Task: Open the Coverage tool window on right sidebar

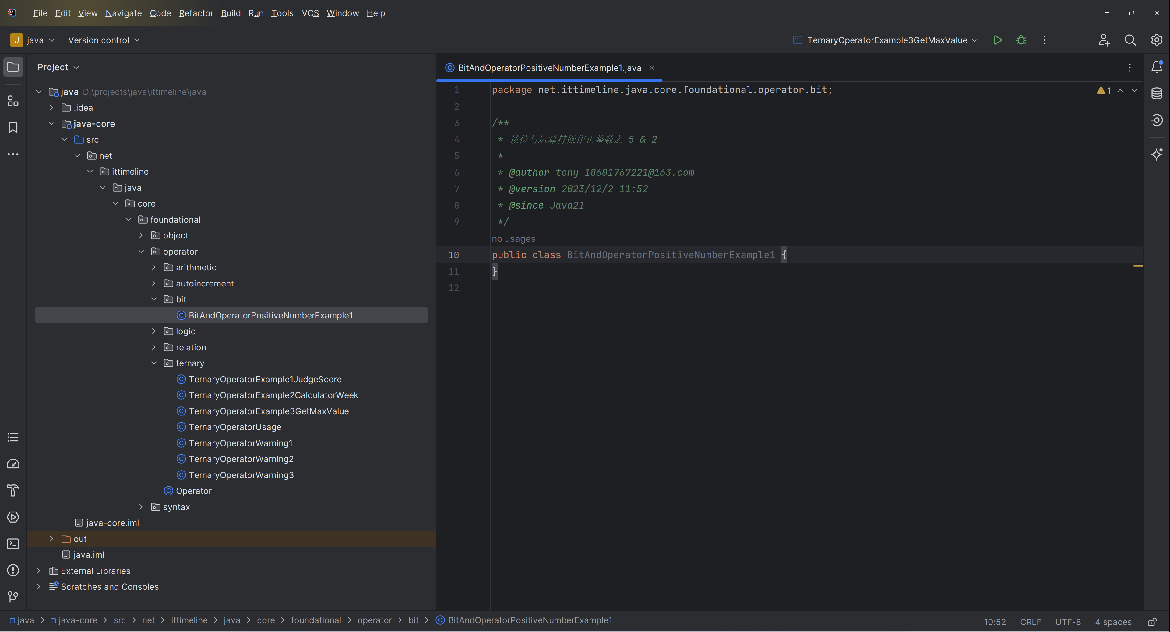Action: tap(1157, 120)
